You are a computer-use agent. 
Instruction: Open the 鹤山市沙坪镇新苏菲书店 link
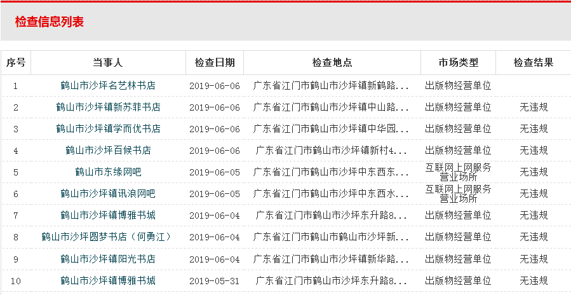pos(108,107)
